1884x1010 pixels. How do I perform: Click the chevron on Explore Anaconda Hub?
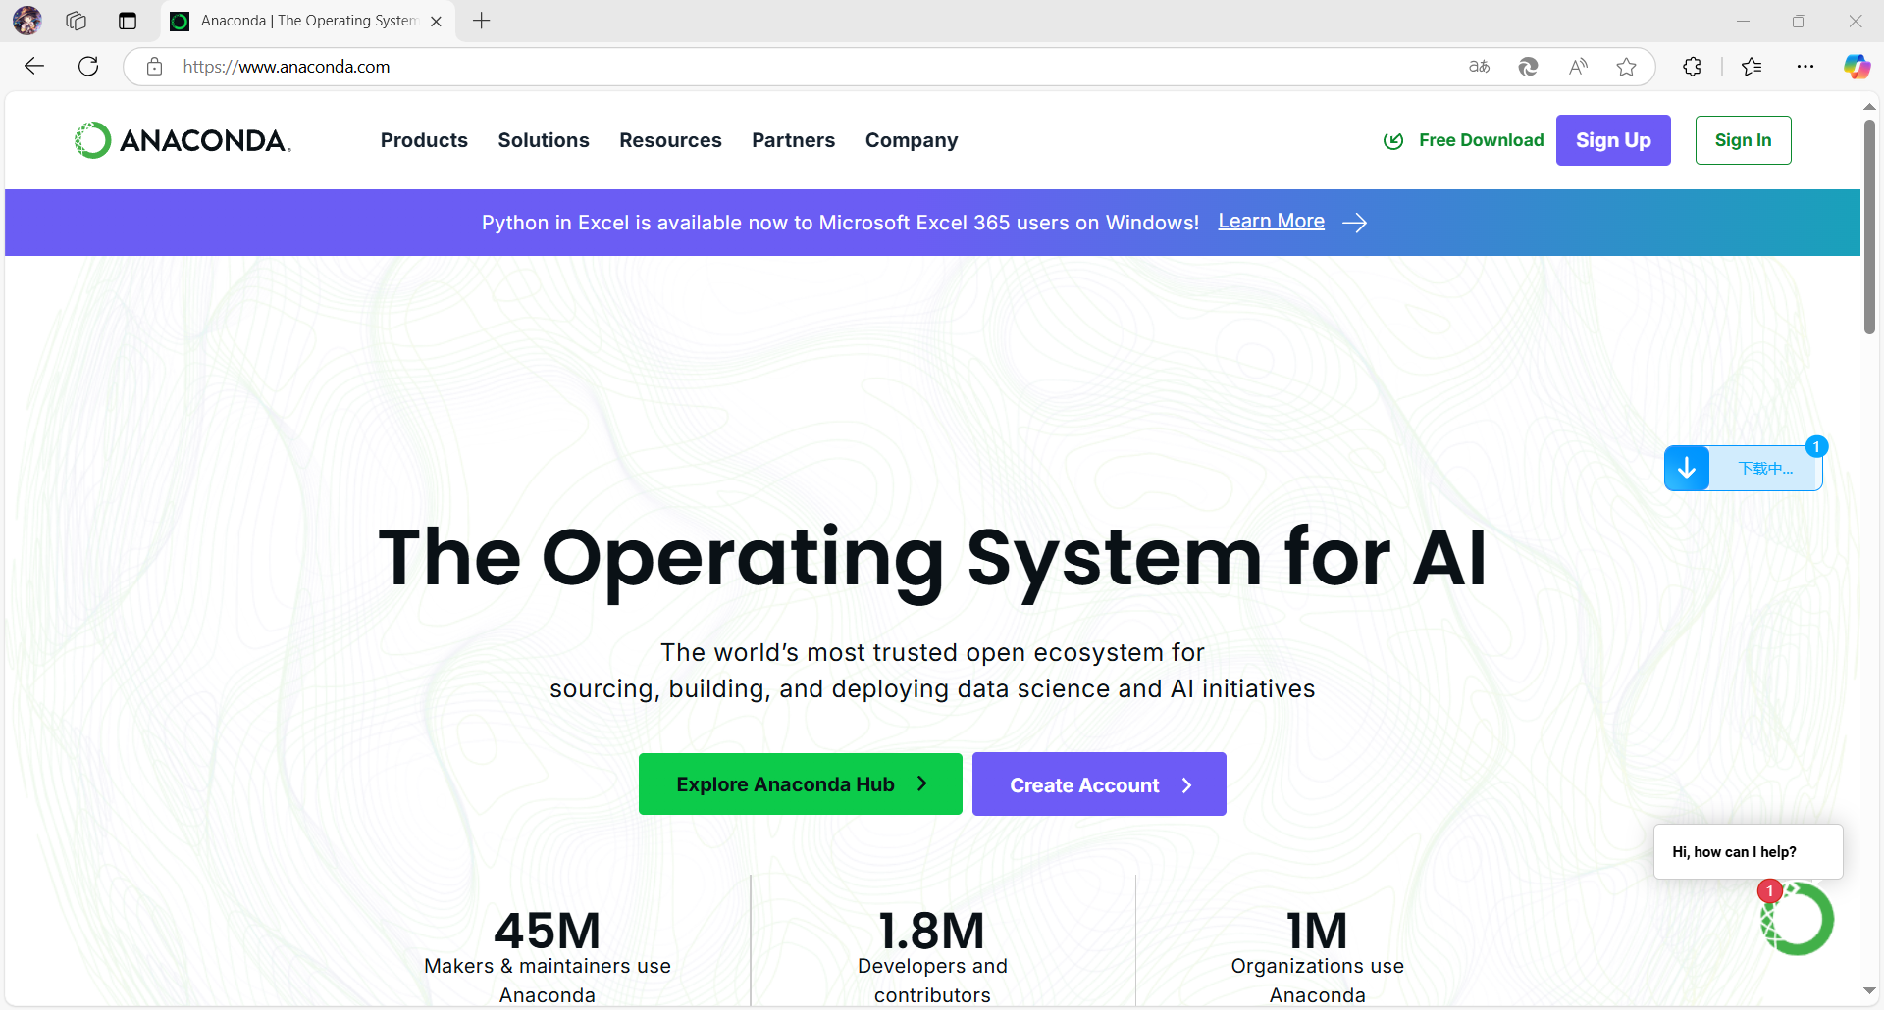point(921,783)
